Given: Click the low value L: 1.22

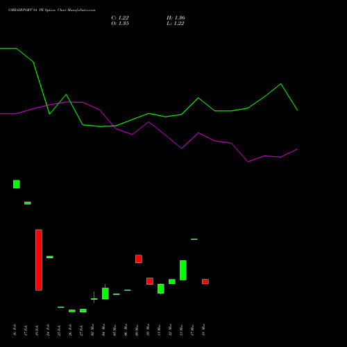Looking at the screenshot, I should (x=176, y=24).
